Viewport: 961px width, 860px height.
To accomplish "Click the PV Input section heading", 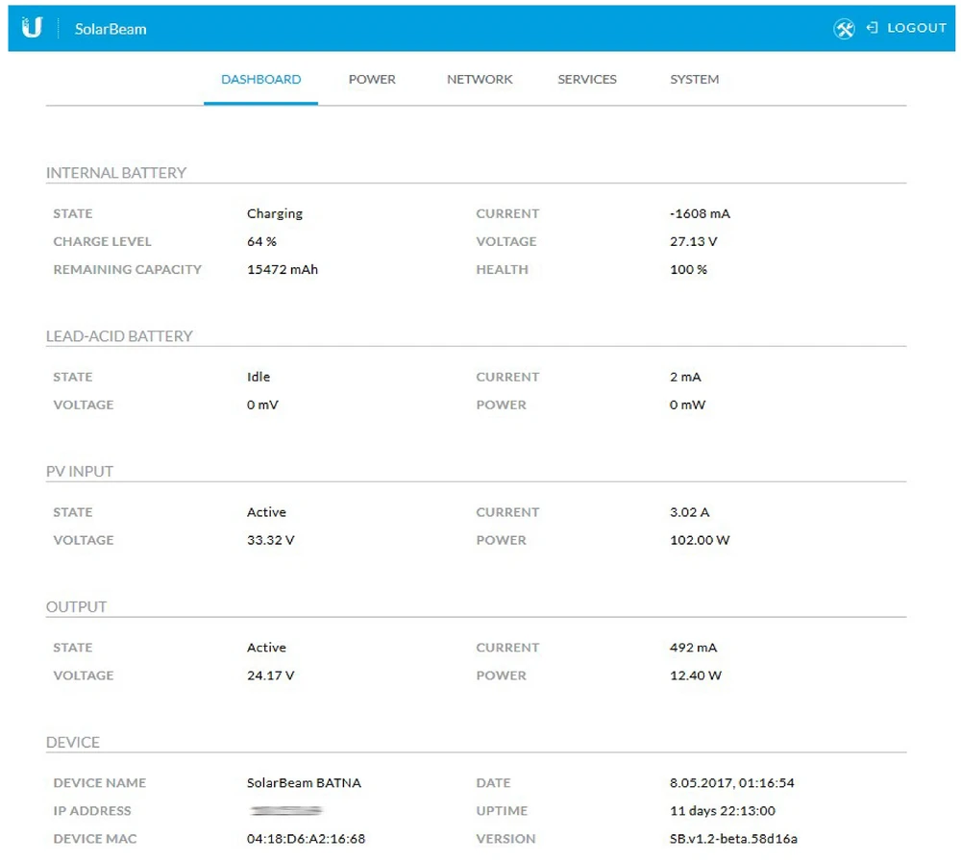I will coord(80,472).
